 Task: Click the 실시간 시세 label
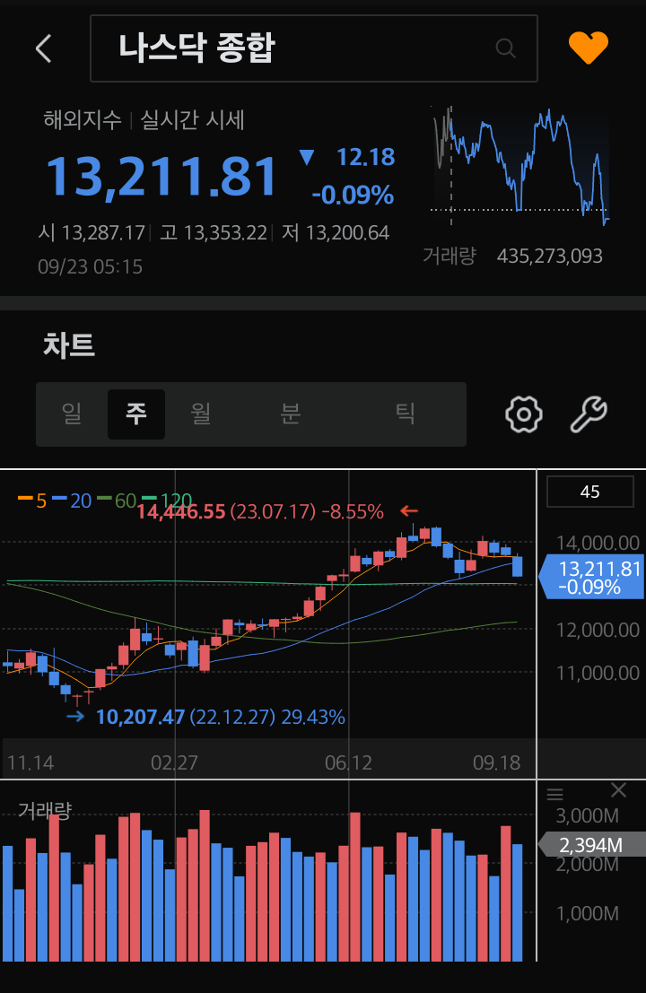[x=192, y=119]
